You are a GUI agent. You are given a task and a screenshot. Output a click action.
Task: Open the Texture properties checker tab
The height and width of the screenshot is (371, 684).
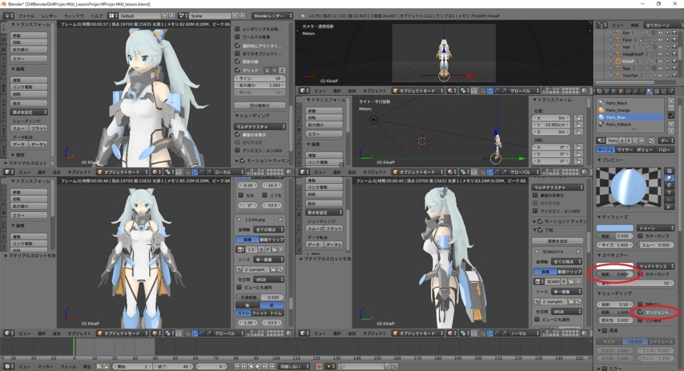(657, 91)
